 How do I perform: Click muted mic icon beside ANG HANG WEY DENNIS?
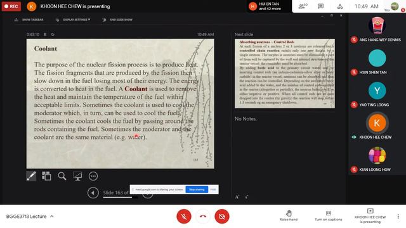[x=354, y=40]
